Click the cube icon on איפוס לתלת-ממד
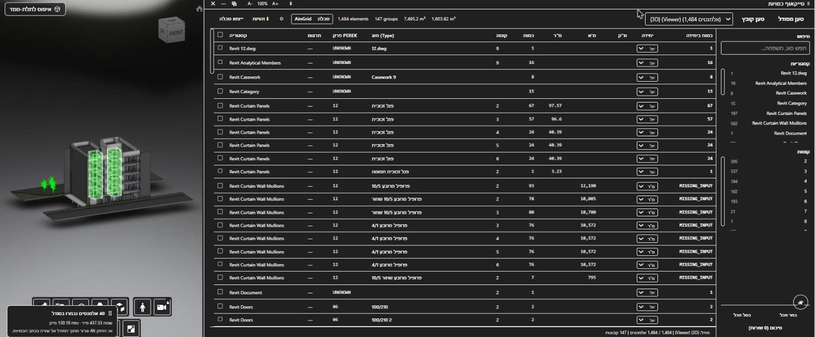The image size is (815, 337). [x=57, y=9]
